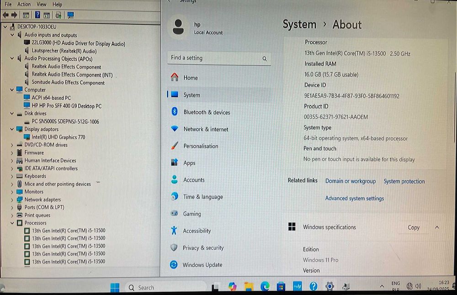Collapse the Processors category
This screenshot has height=295, width=457.
coord(12,223)
